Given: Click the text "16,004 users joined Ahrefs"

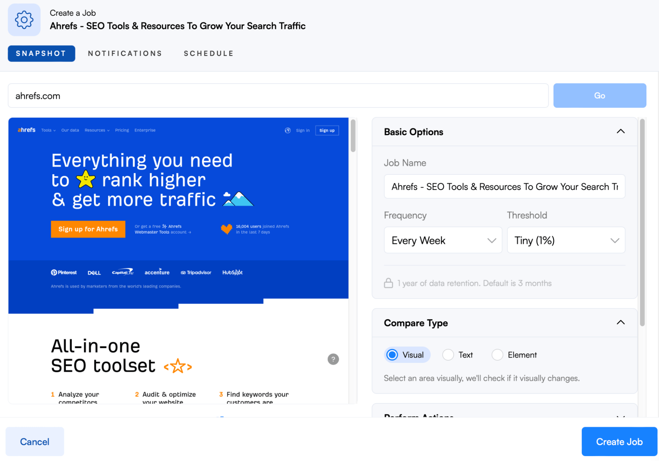Looking at the screenshot, I should tap(262, 227).
